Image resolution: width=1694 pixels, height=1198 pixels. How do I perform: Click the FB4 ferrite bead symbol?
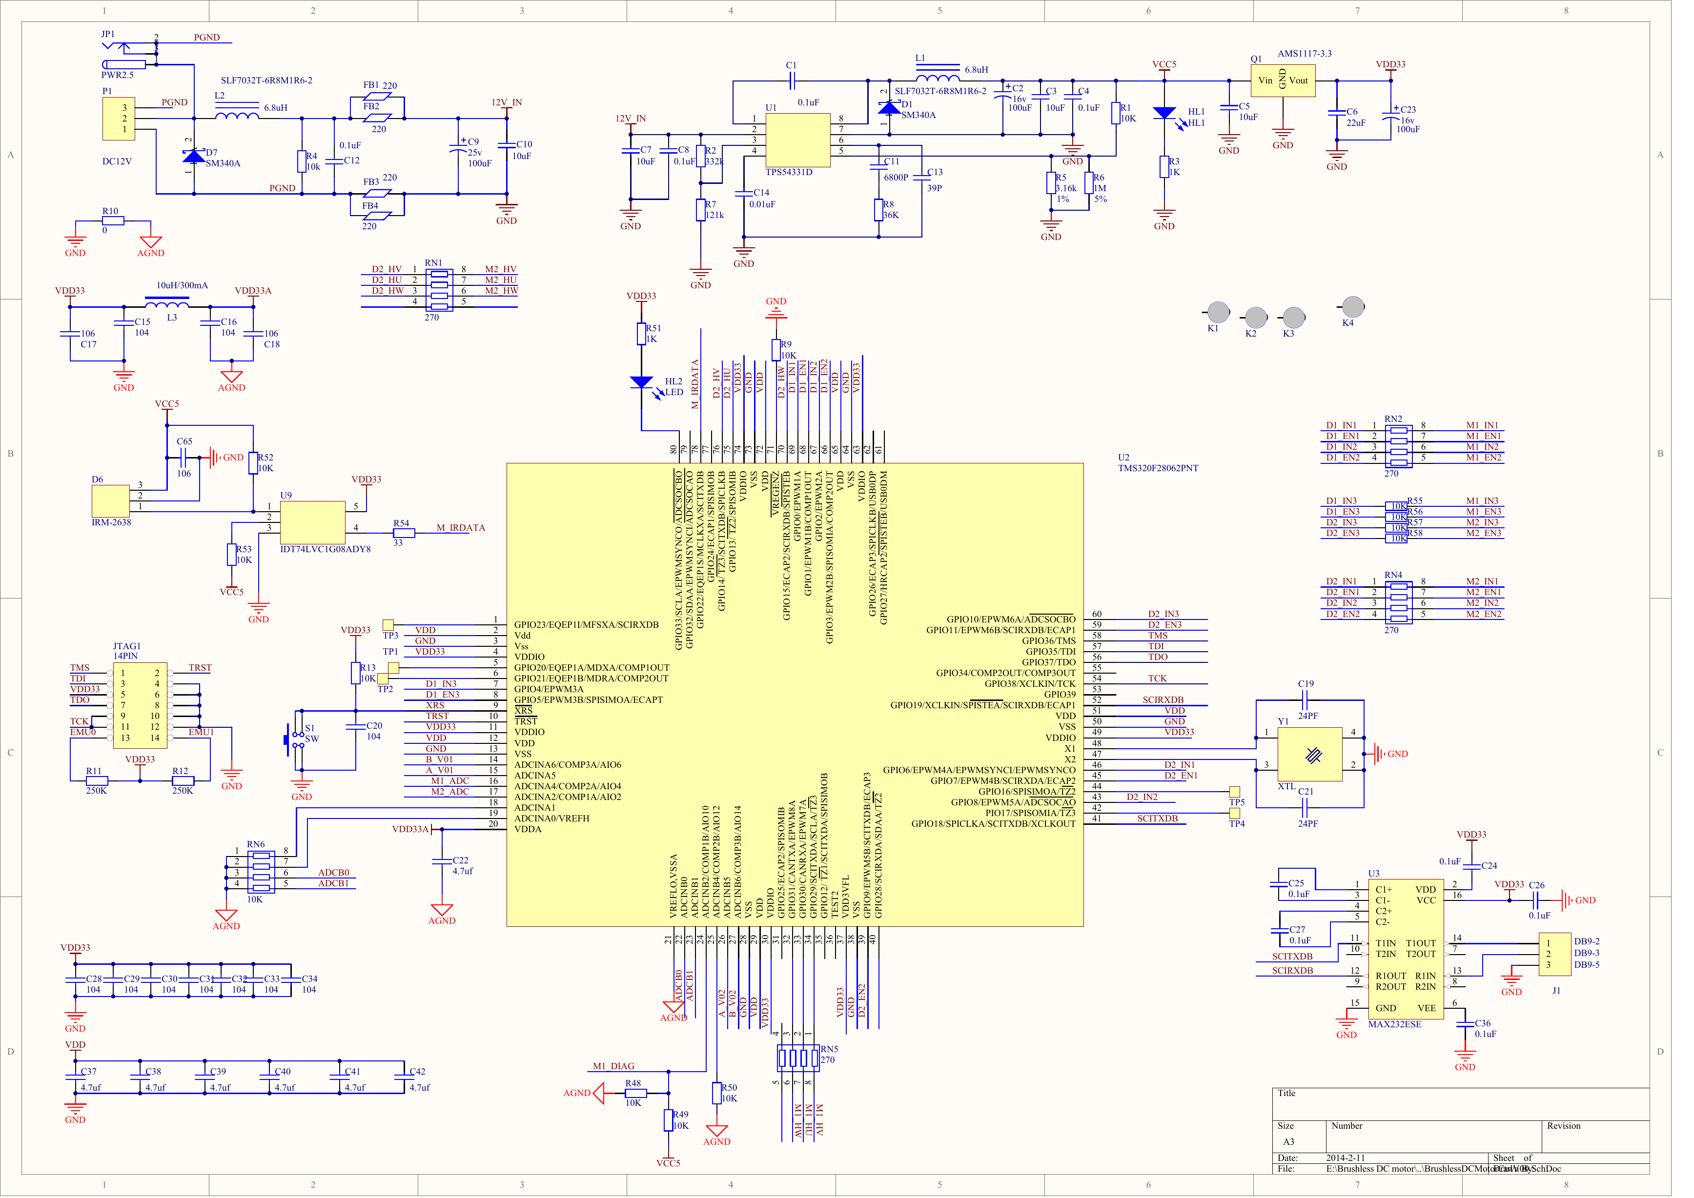coord(377,216)
